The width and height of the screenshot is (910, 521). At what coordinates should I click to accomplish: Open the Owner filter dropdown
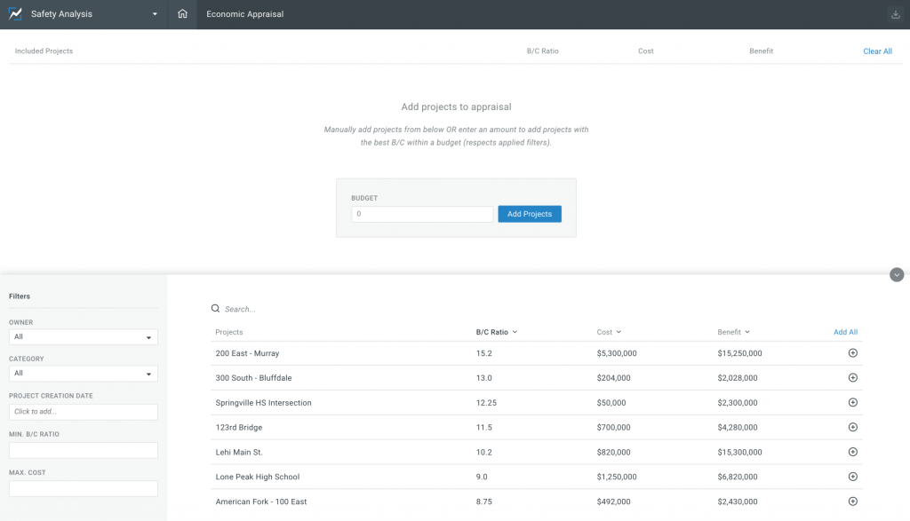coord(83,337)
